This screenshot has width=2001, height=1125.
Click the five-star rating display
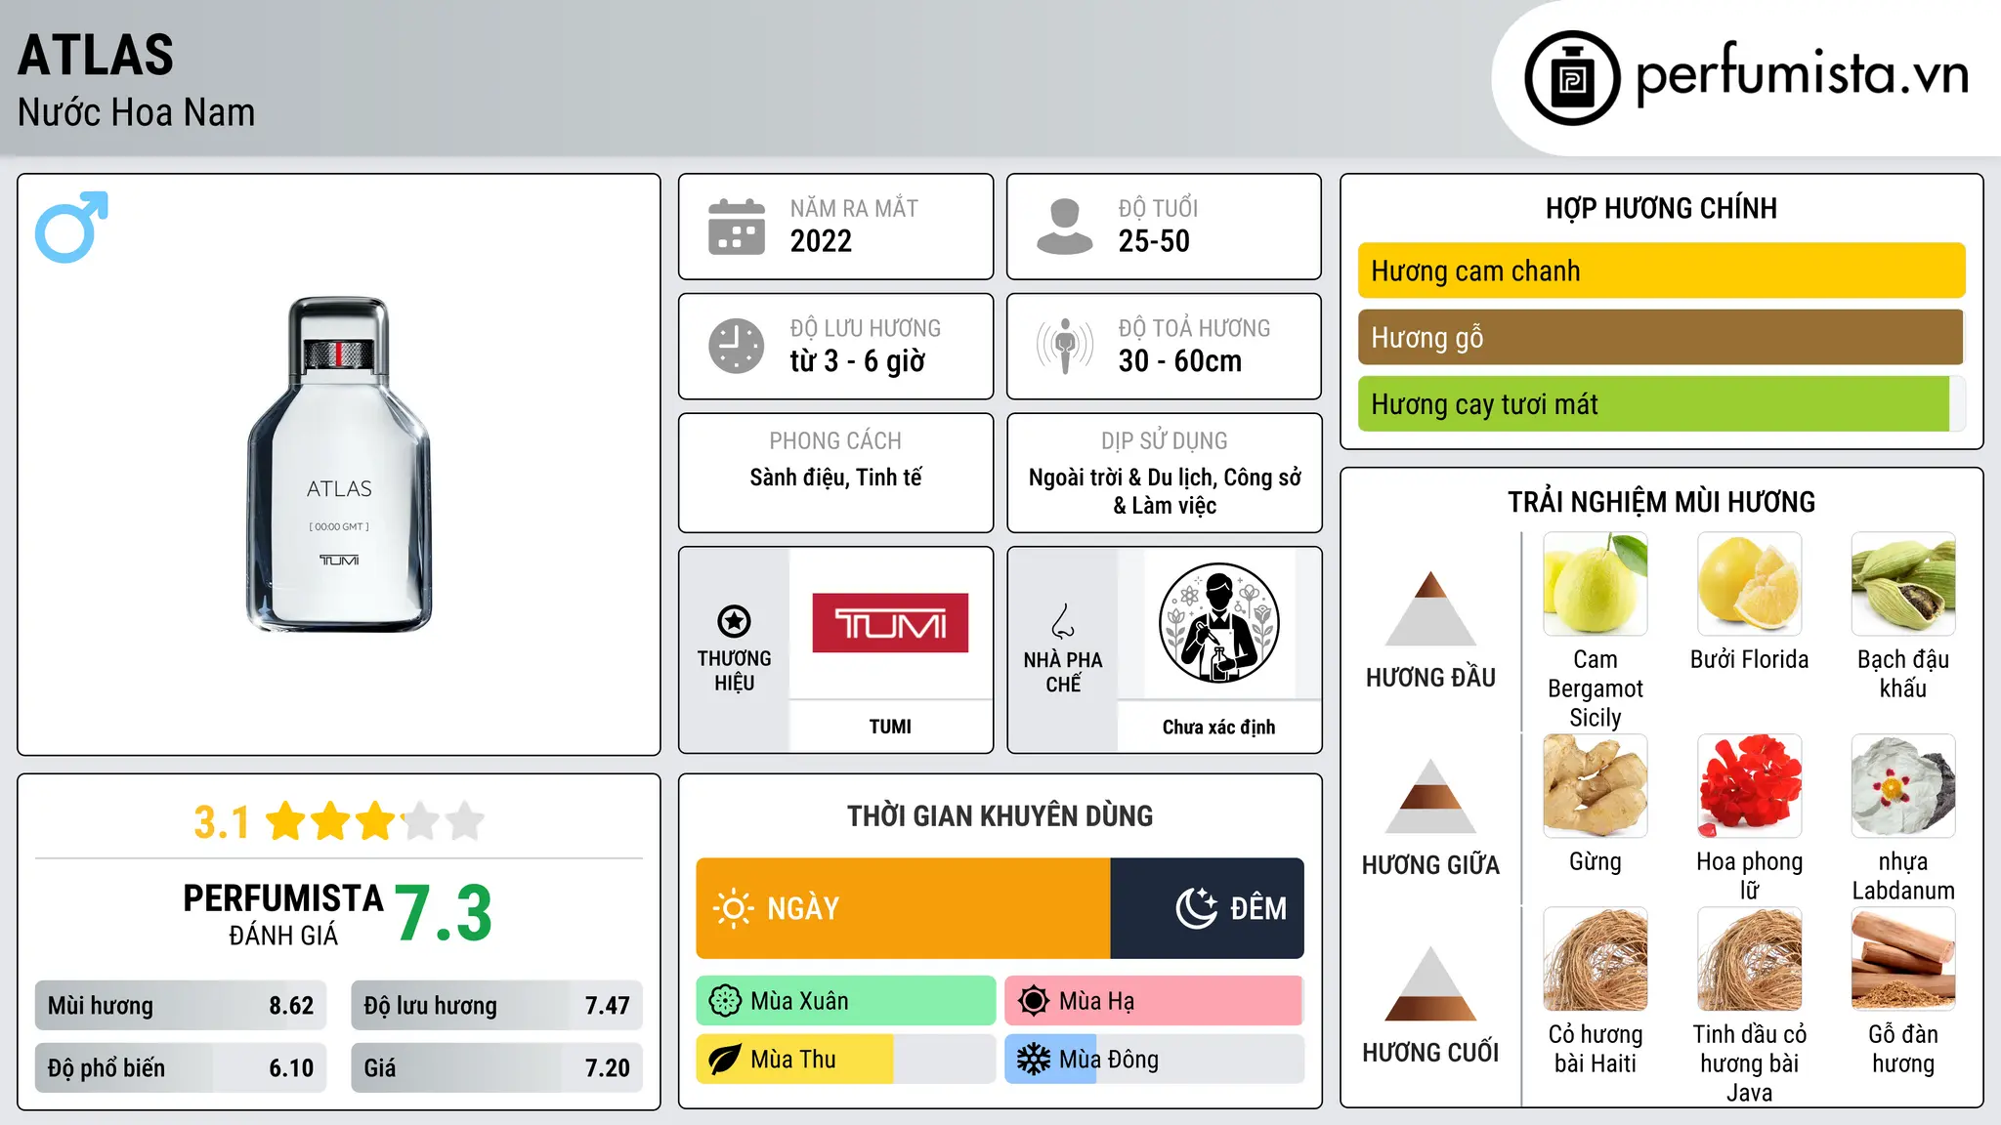[x=375, y=821]
